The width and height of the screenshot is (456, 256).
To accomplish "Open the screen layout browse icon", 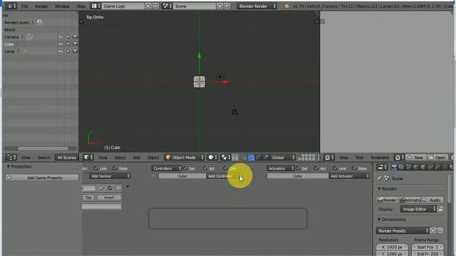I will (95, 6).
